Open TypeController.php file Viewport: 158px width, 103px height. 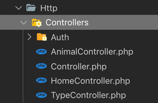[88, 95]
